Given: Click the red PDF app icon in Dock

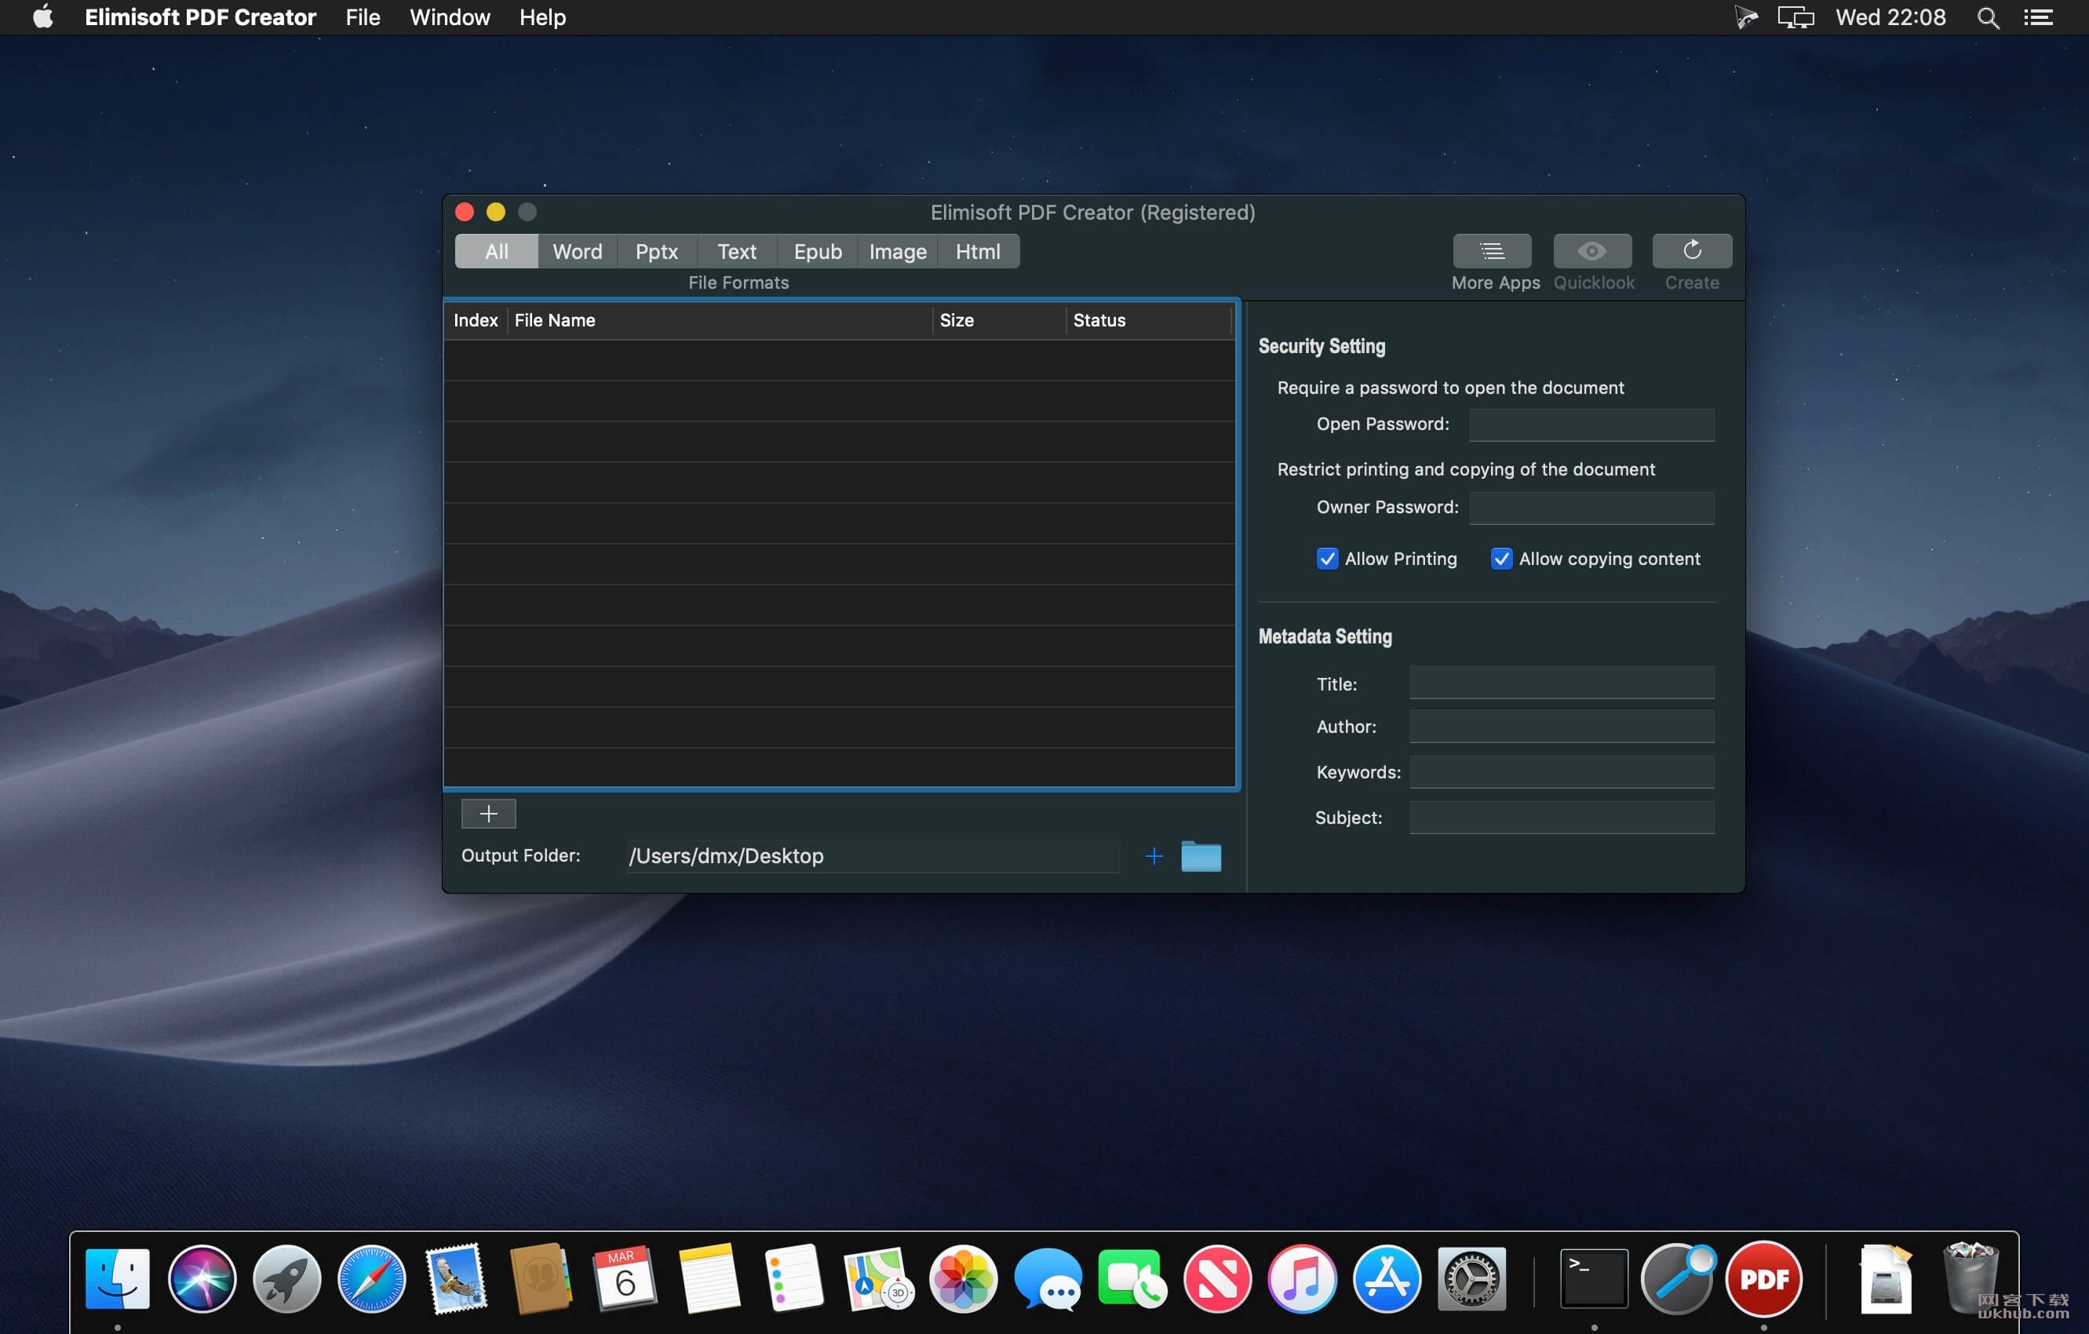Looking at the screenshot, I should [x=1763, y=1278].
